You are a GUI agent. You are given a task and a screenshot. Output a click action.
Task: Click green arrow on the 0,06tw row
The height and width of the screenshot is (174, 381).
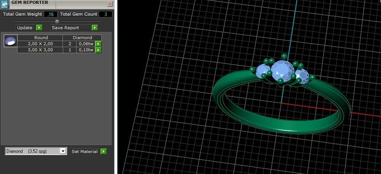(98, 44)
